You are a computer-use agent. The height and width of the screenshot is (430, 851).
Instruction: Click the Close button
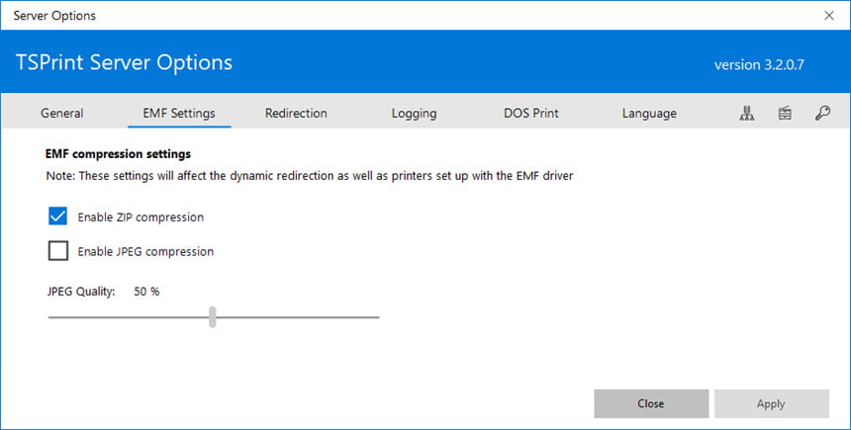651,403
